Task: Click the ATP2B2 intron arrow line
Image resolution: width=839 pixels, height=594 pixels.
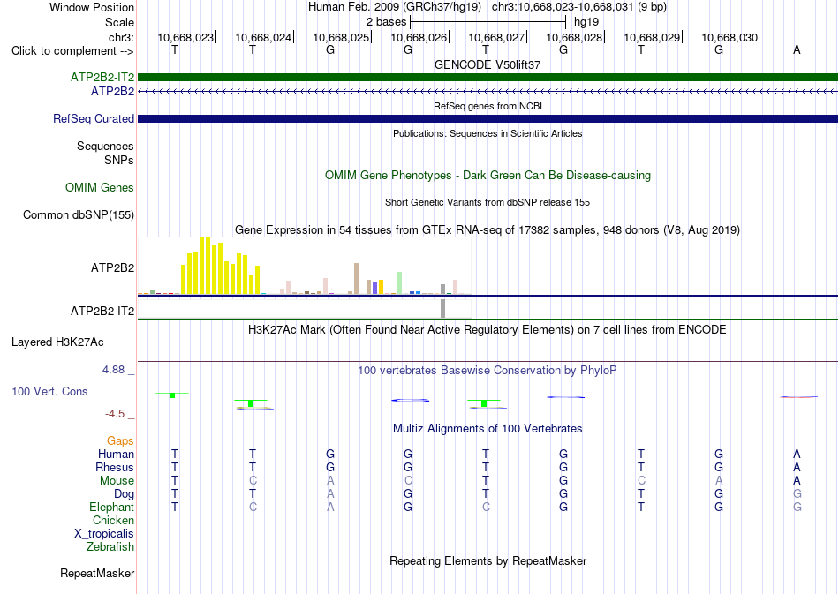Action: 488,92
